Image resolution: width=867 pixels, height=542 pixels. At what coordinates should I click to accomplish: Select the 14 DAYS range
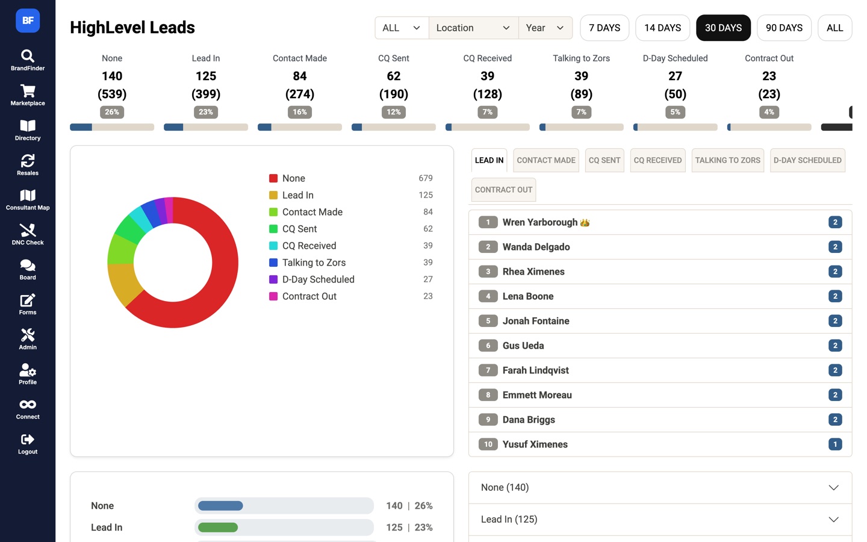662,28
